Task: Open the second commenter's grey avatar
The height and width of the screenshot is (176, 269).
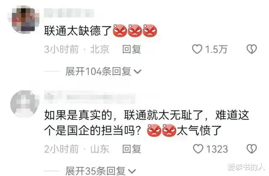Action: [x=25, y=104]
